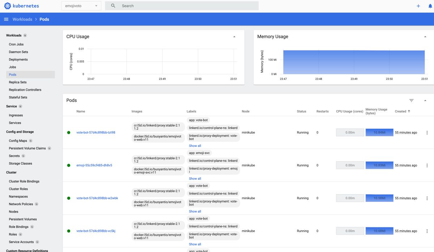Select Nodes in Cluster section
Viewport: 434px width, 252px height.
[x=14, y=212]
